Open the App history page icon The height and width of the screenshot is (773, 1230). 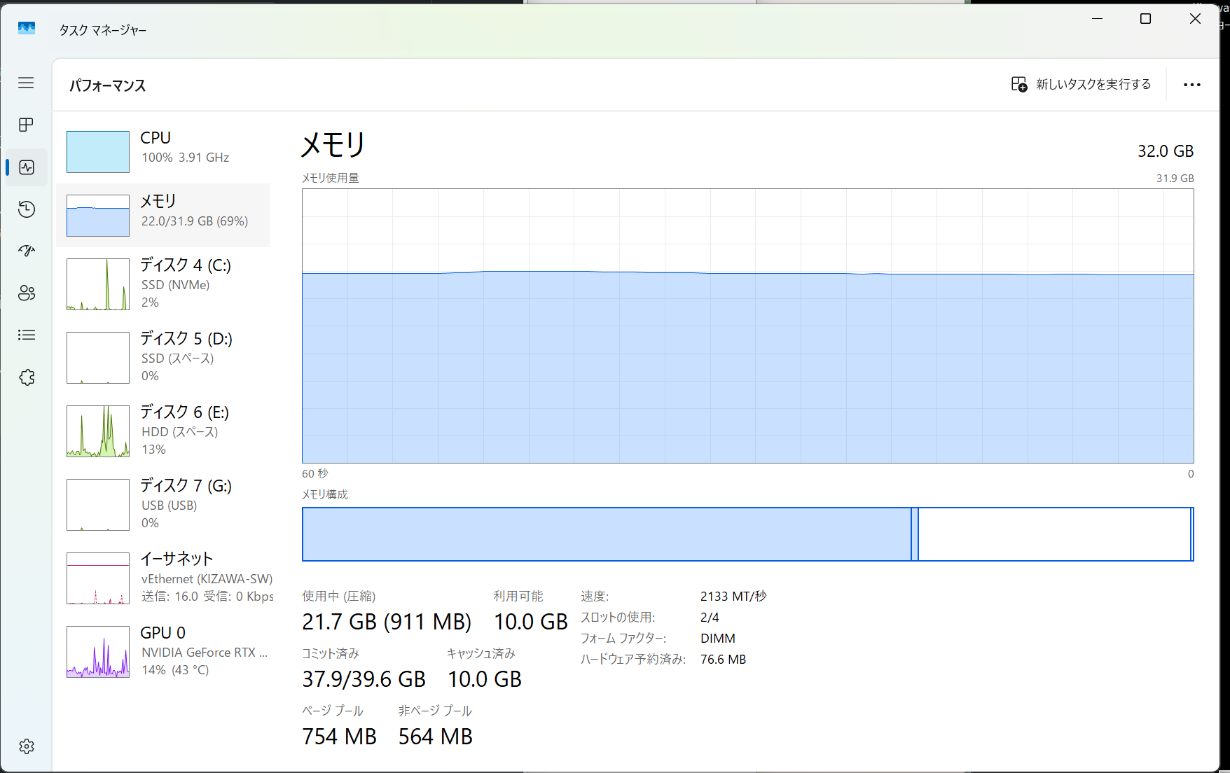27,209
